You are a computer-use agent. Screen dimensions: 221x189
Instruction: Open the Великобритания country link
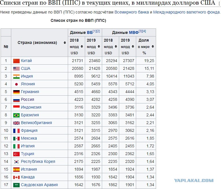coord(36,123)
